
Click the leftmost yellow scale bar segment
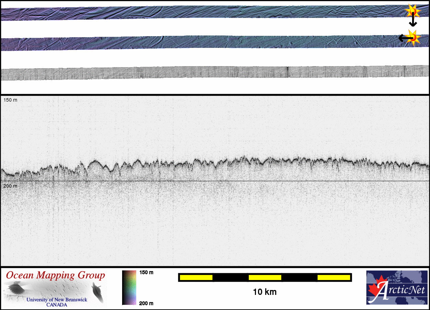[x=196, y=277]
